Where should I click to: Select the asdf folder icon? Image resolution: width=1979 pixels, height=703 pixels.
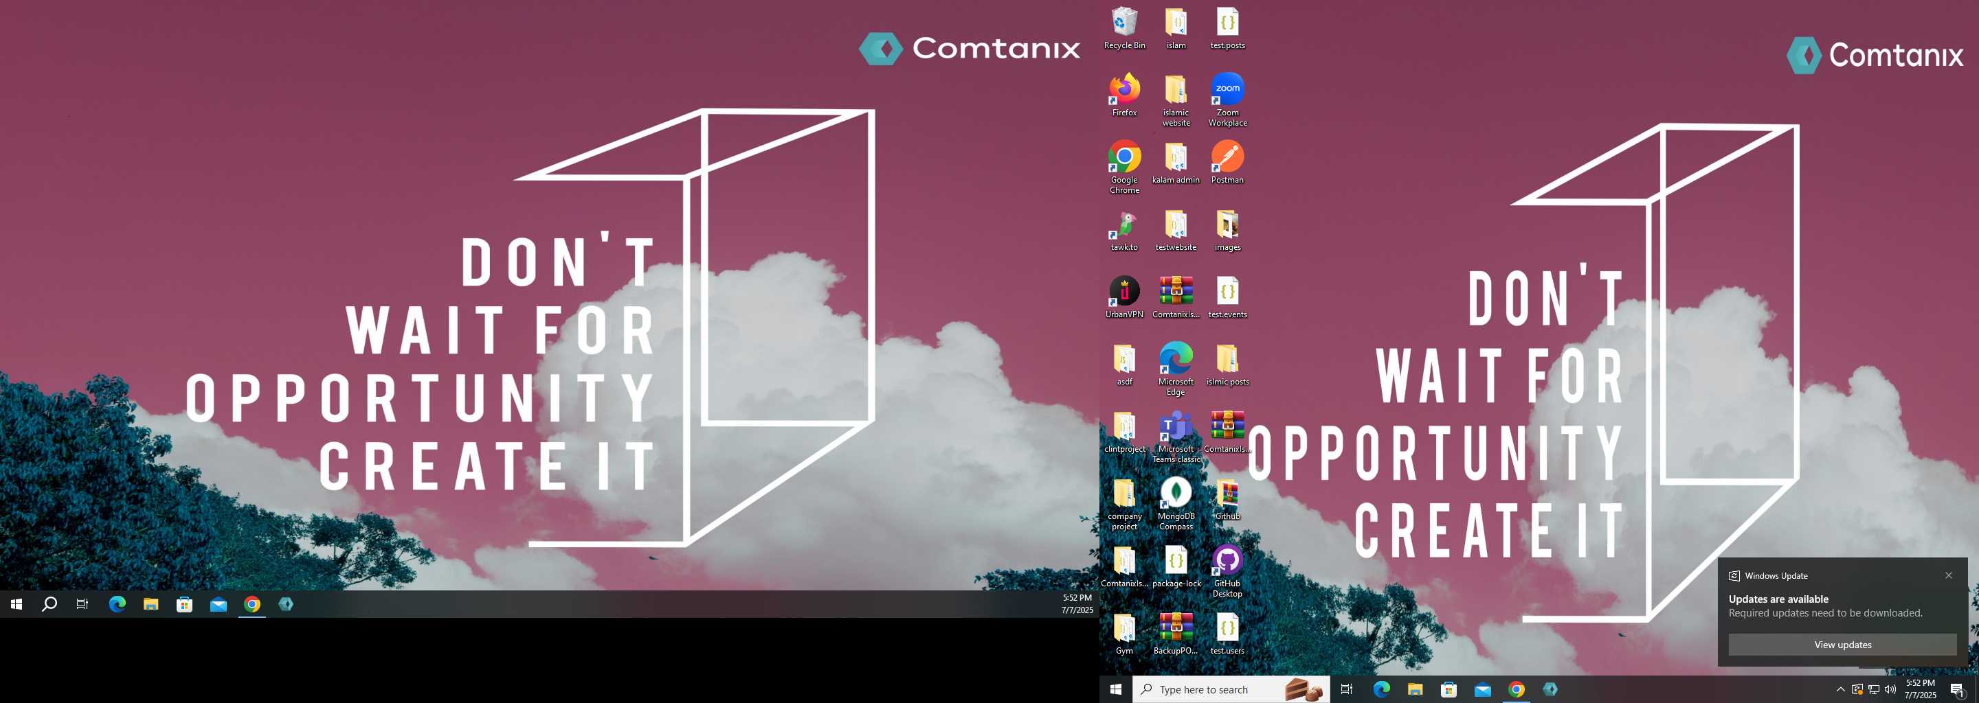pyautogui.click(x=1124, y=365)
